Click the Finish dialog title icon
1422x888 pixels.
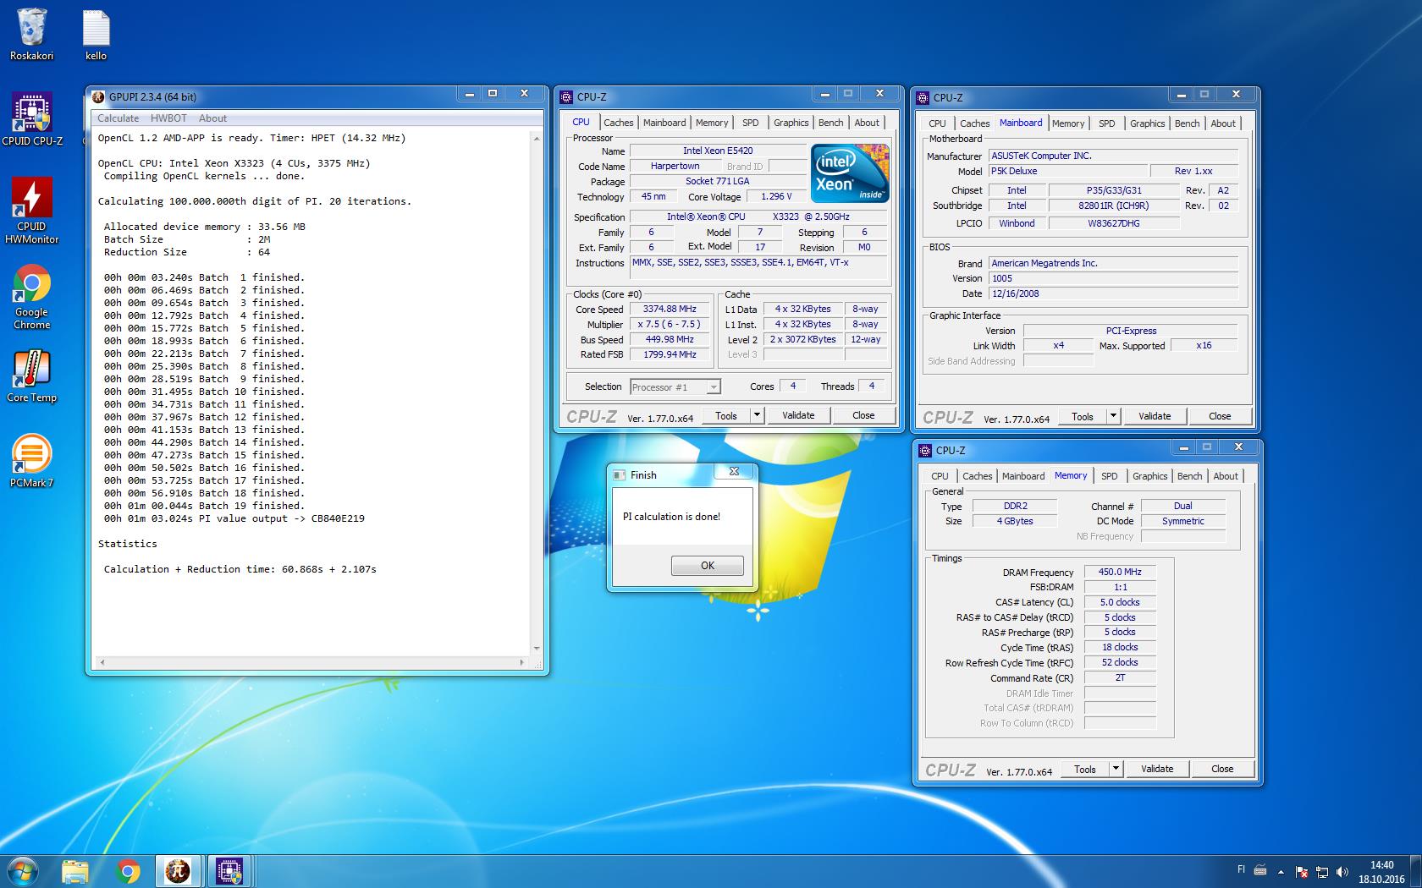coord(619,474)
